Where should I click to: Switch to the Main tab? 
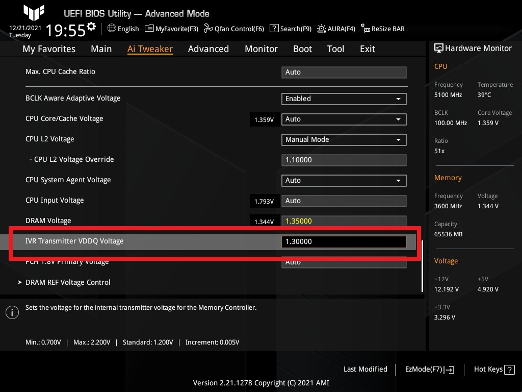coord(101,48)
